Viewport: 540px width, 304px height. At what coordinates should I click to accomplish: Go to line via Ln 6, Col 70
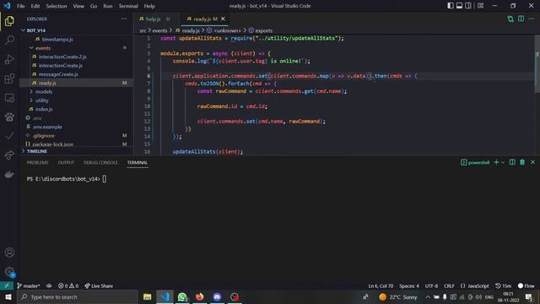pos(381,285)
